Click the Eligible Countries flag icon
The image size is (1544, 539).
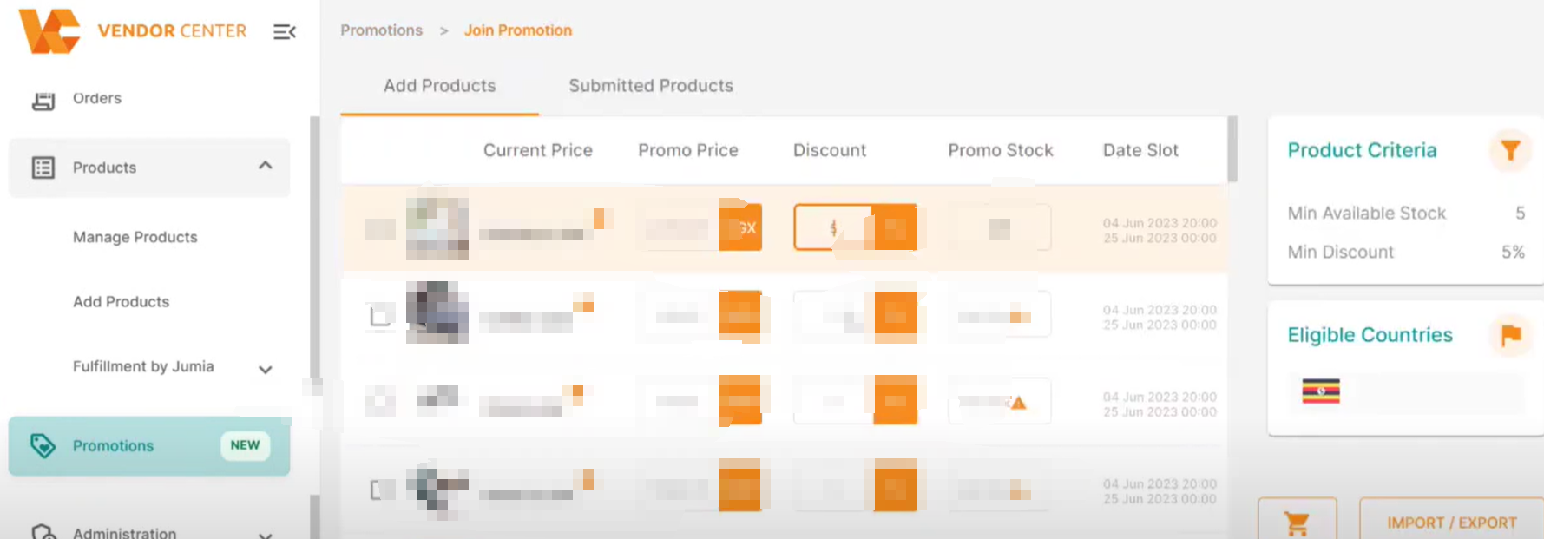[1510, 335]
